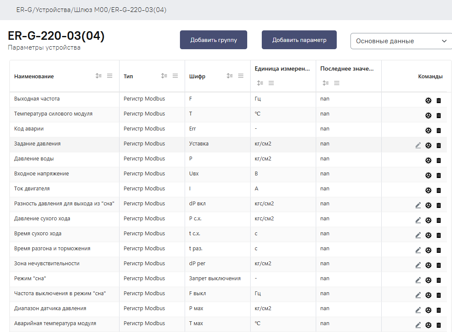Viewport: 452px width, 332px height.
Task: Click pencil icon for Зона нечувствительности
Action: point(418,265)
